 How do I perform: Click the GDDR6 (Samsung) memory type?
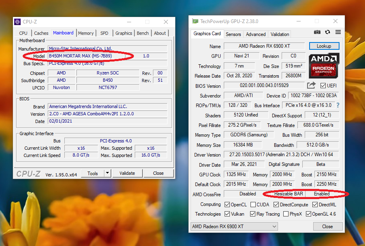click(x=249, y=135)
